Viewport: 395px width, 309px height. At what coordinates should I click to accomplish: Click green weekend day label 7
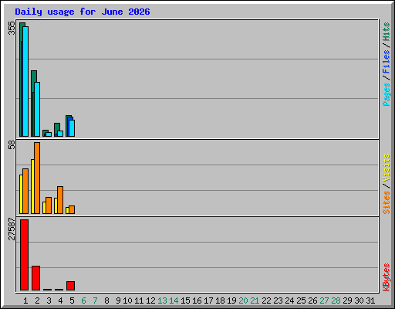[95, 301]
